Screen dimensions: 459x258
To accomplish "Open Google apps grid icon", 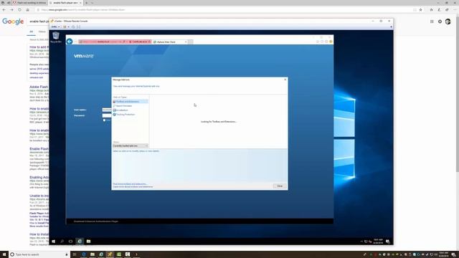I will [432, 21].
